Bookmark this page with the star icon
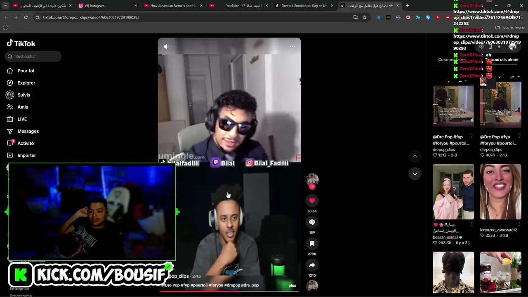Image resolution: width=528 pixels, height=297 pixels. 365,17
